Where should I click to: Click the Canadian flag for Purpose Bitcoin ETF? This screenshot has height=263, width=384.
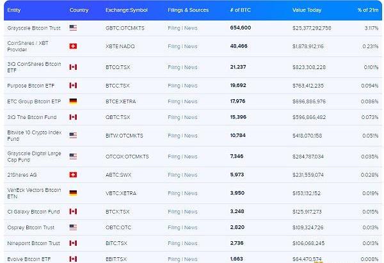point(73,86)
